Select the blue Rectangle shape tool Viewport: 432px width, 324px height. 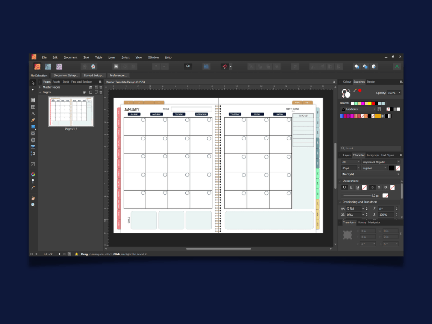(x=33, y=127)
